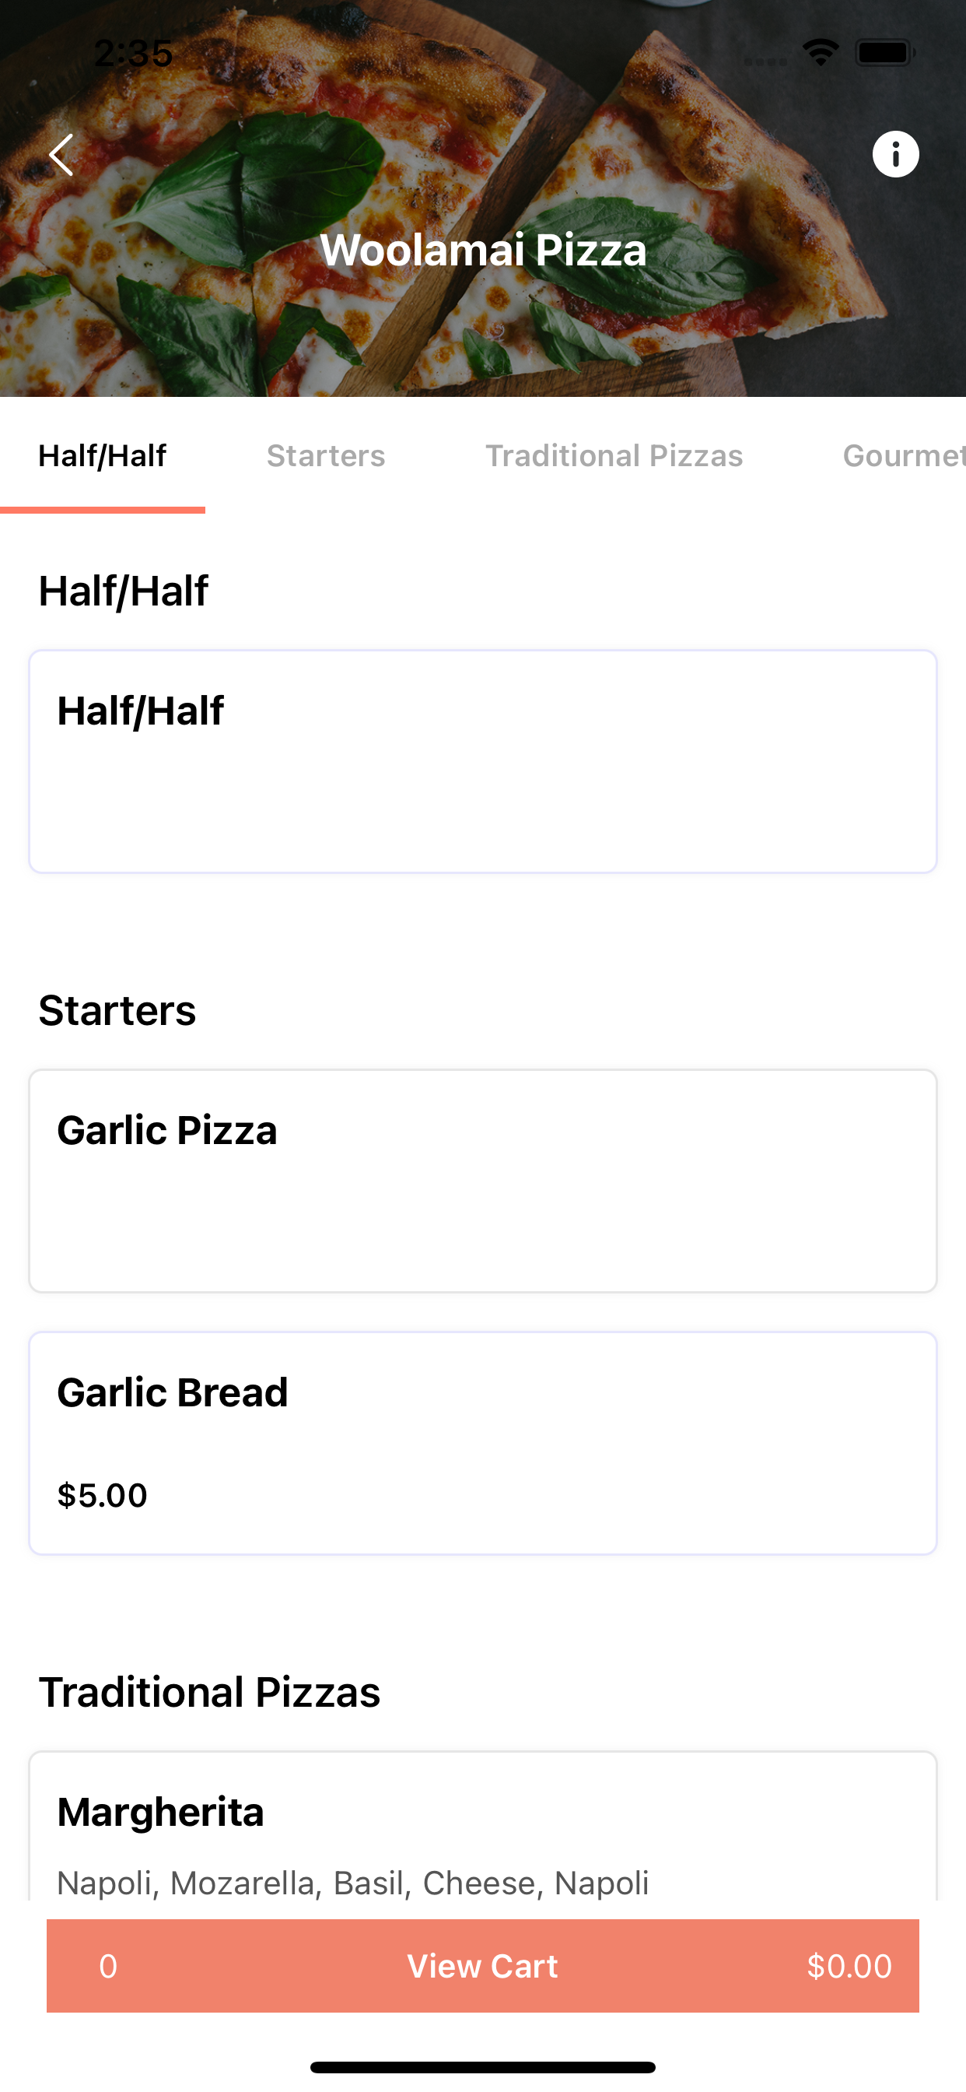Tap the Woolamai Pizza title
The width and height of the screenshot is (966, 2092).
pos(483,249)
